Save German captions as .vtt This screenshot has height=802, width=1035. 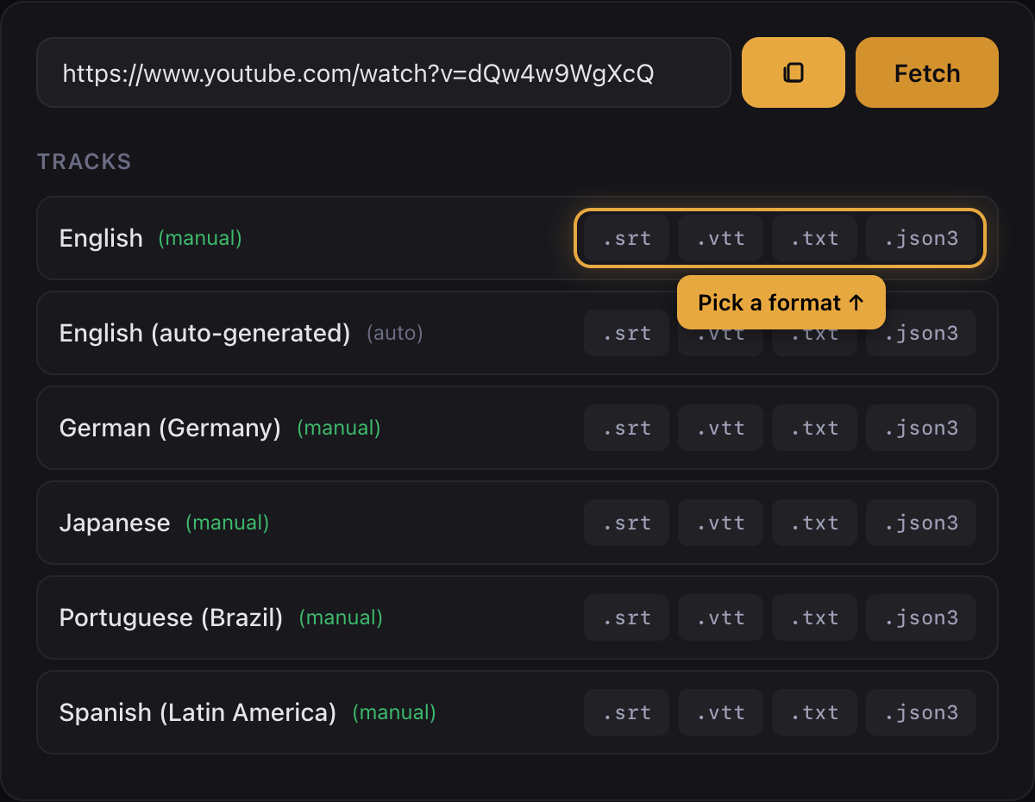click(x=720, y=428)
